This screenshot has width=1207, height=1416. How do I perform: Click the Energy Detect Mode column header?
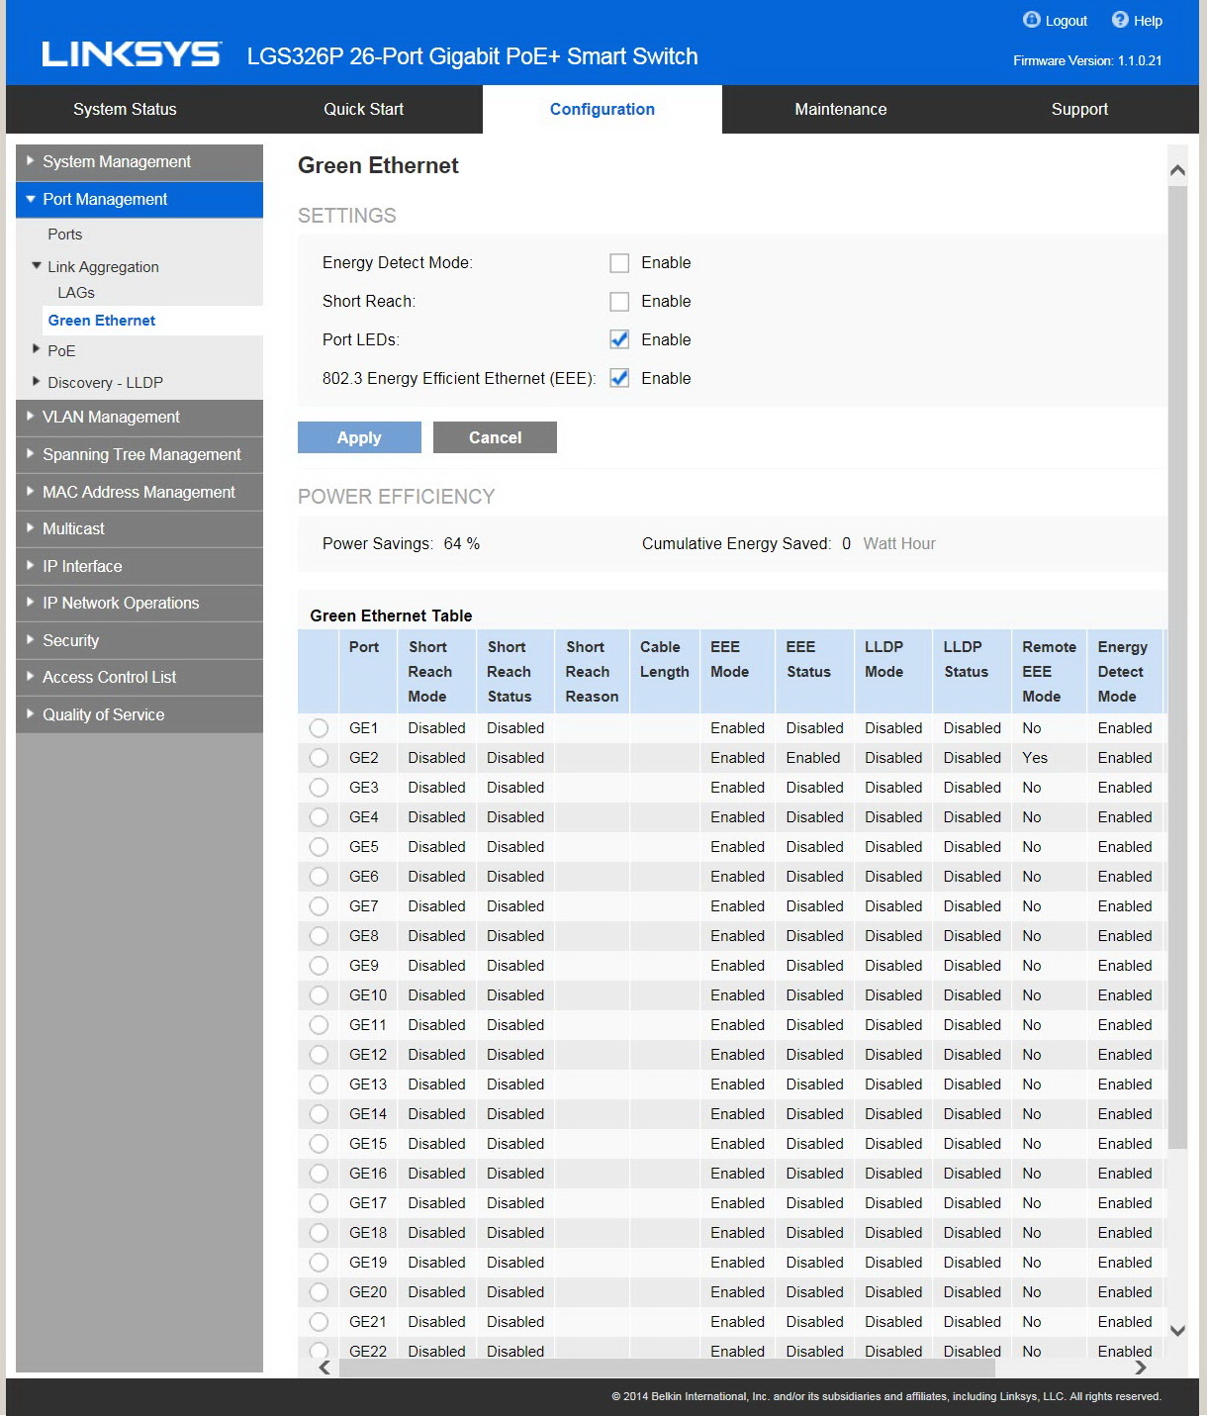1125,672
